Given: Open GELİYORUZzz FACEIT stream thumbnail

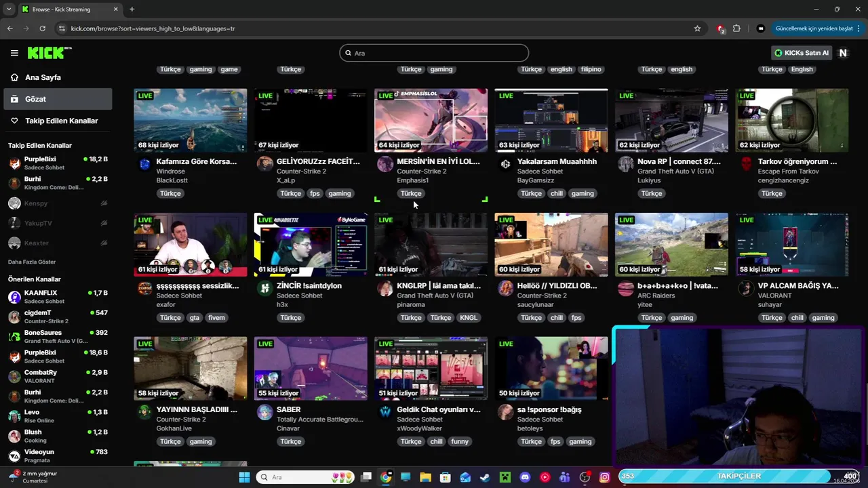Looking at the screenshot, I should (311, 121).
